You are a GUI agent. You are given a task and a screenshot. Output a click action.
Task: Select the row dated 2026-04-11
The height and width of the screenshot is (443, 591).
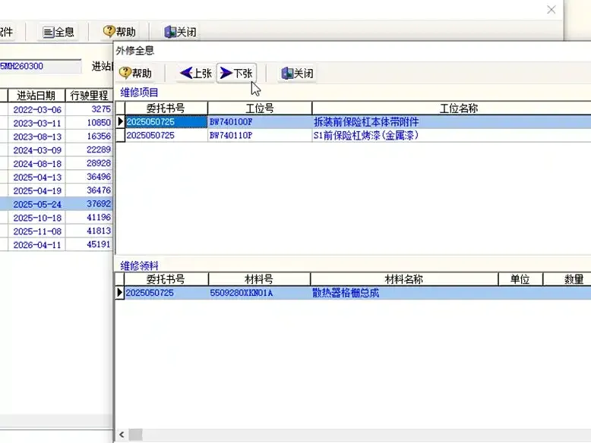[56, 245]
